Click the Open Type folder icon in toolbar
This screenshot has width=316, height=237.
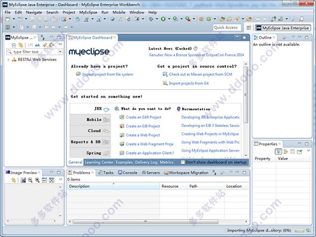click(x=222, y=19)
